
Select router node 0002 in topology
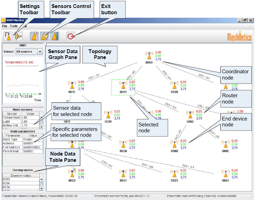coord(190,115)
